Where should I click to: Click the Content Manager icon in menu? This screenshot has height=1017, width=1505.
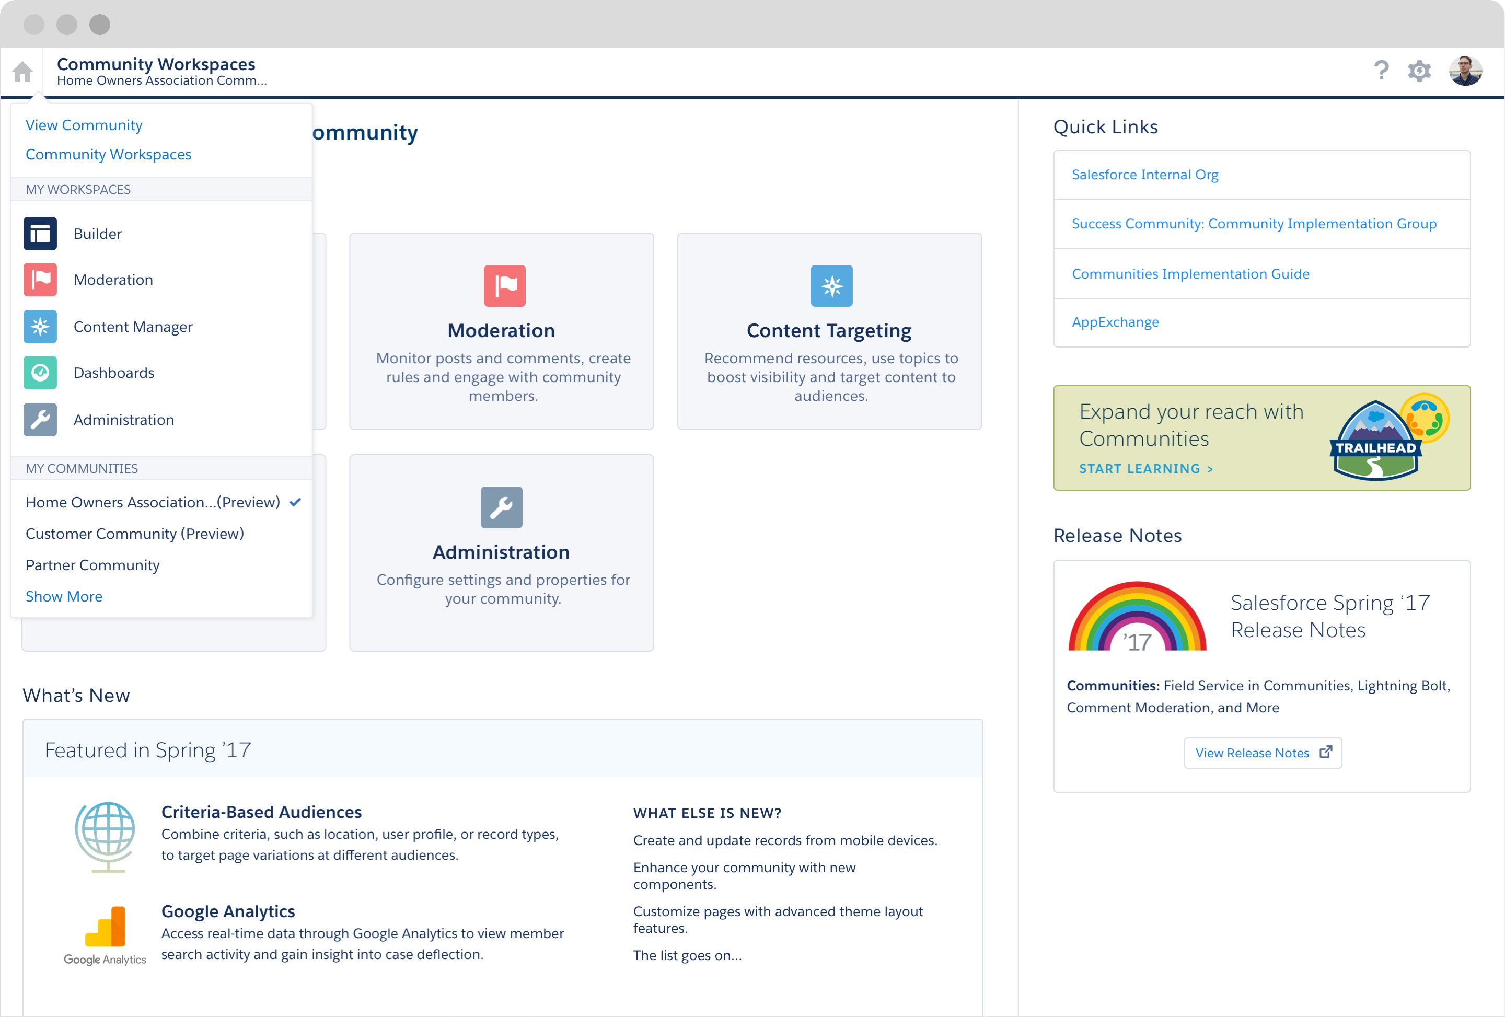40,327
